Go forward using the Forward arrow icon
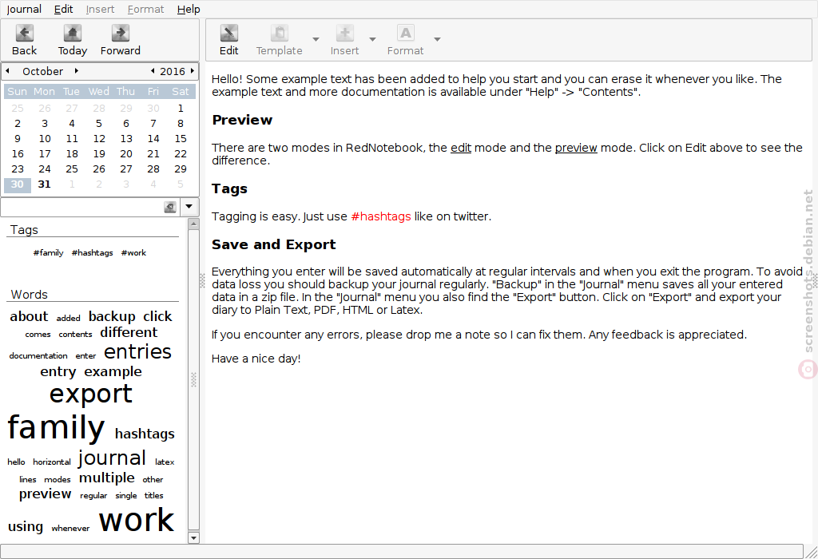 [x=121, y=33]
